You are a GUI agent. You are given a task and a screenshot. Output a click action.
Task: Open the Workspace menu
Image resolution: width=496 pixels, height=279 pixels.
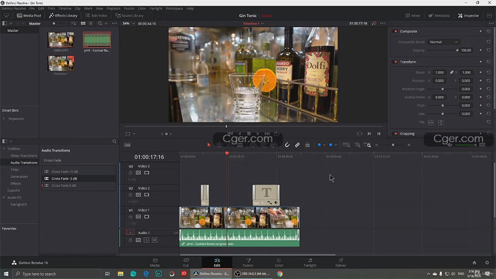point(174,8)
